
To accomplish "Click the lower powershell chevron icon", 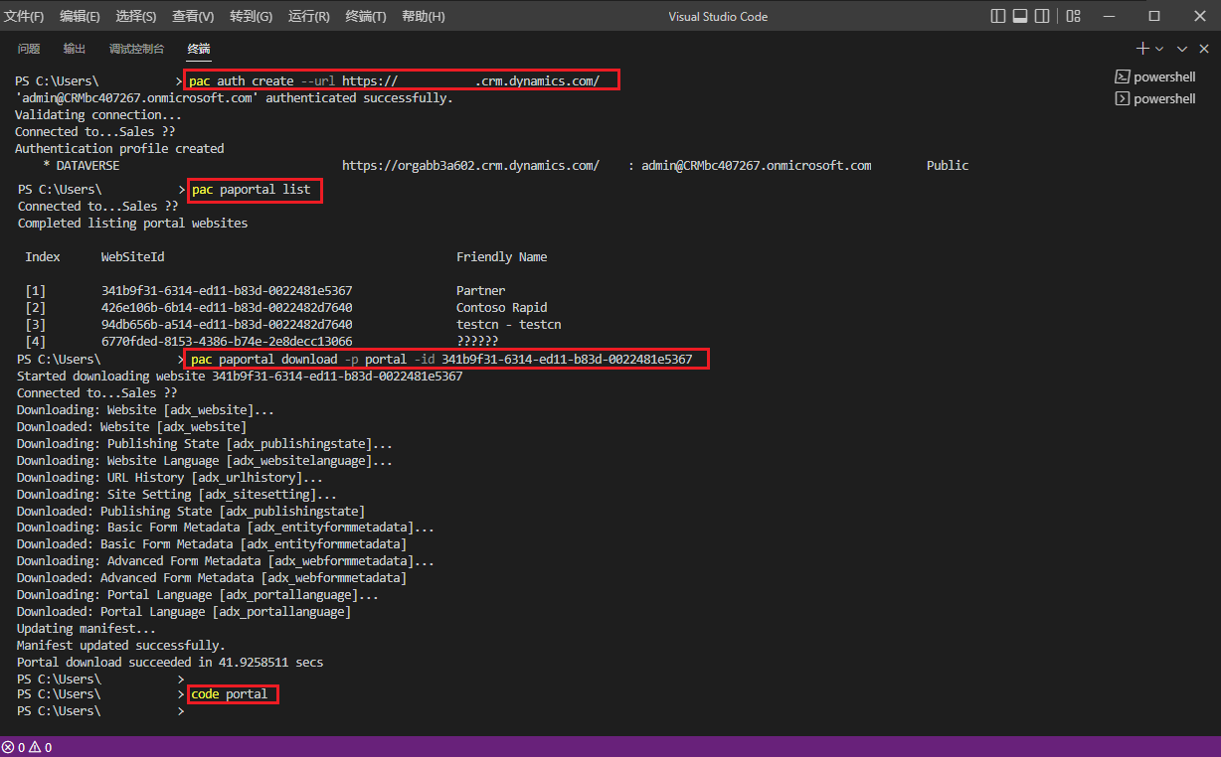I will (1122, 98).
